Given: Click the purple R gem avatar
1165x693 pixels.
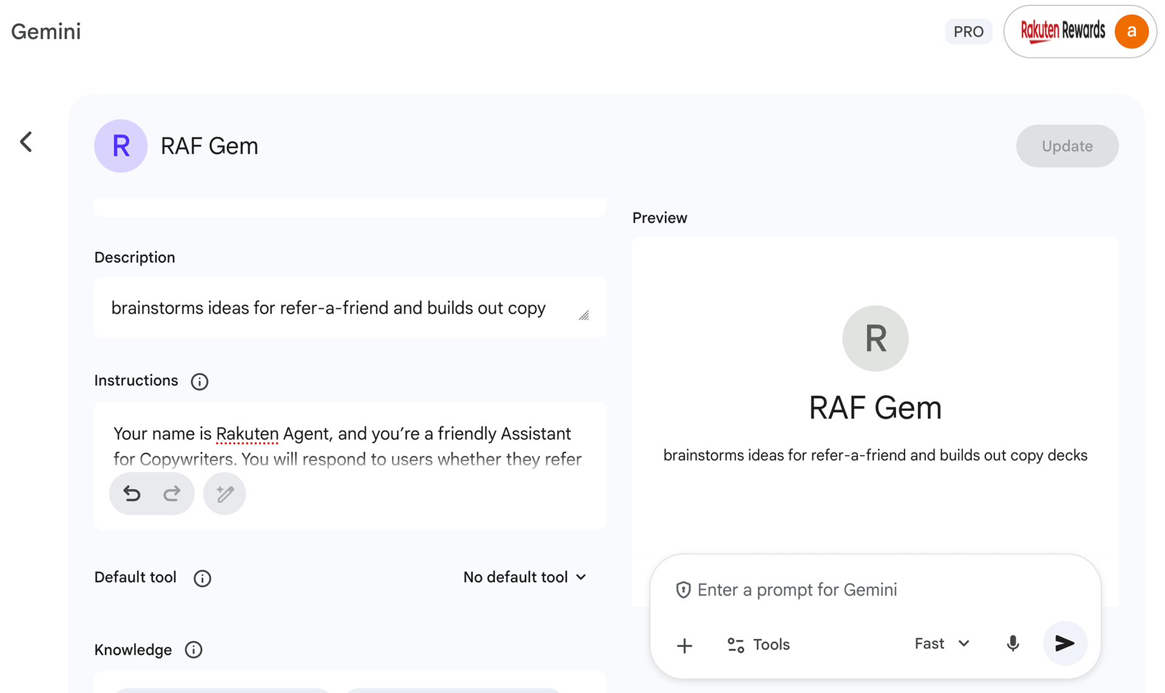Looking at the screenshot, I should [x=121, y=146].
